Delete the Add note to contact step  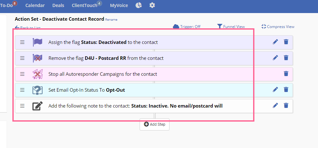(x=286, y=105)
